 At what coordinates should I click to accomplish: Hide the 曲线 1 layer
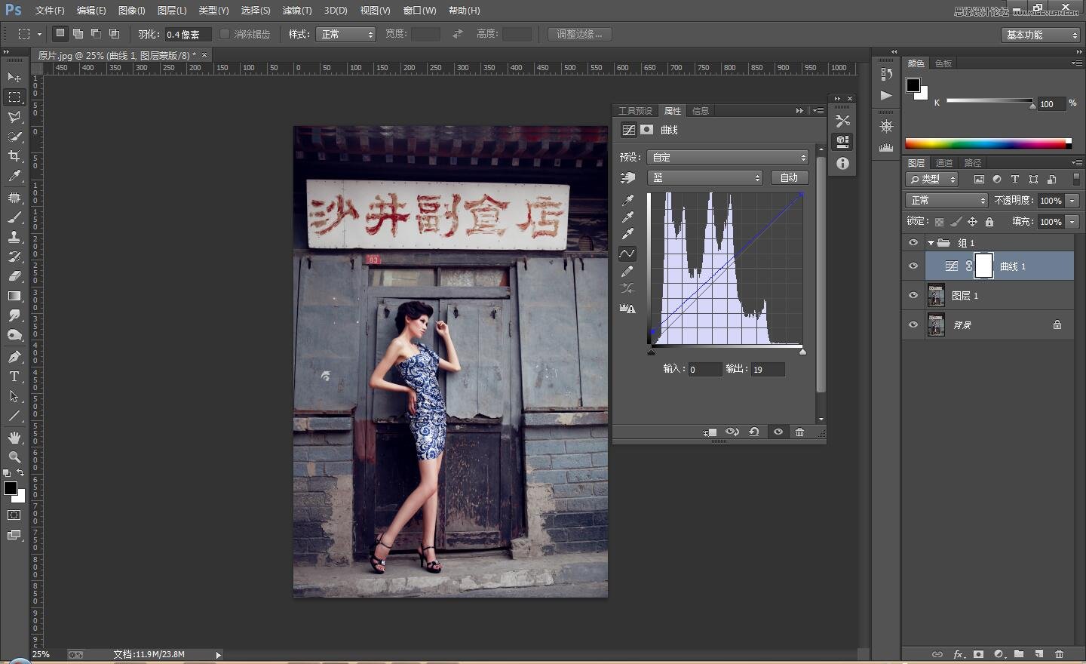[x=913, y=266]
